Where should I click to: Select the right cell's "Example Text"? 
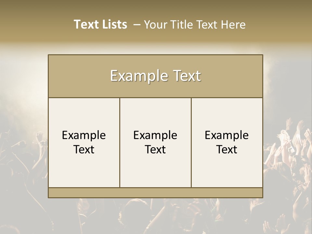(x=227, y=142)
